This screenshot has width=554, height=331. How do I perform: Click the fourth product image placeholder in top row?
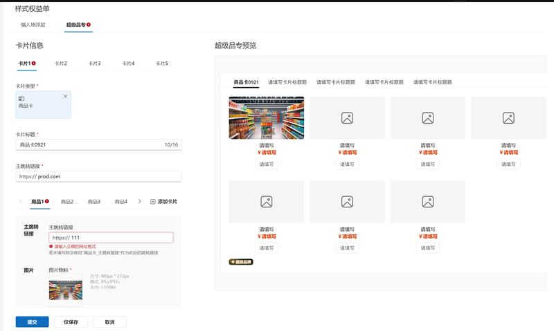pyautogui.click(x=508, y=117)
